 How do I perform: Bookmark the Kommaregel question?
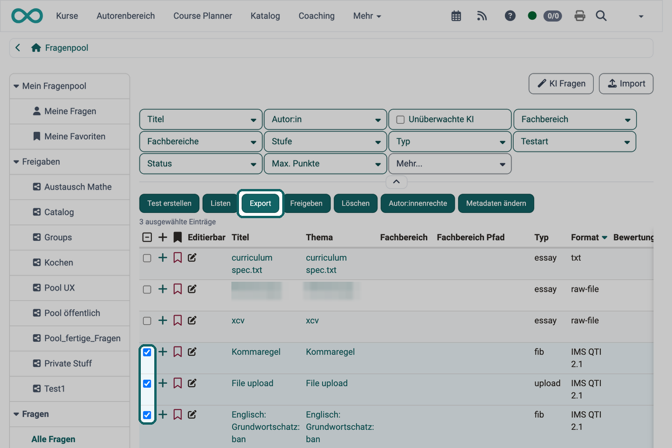point(178,352)
